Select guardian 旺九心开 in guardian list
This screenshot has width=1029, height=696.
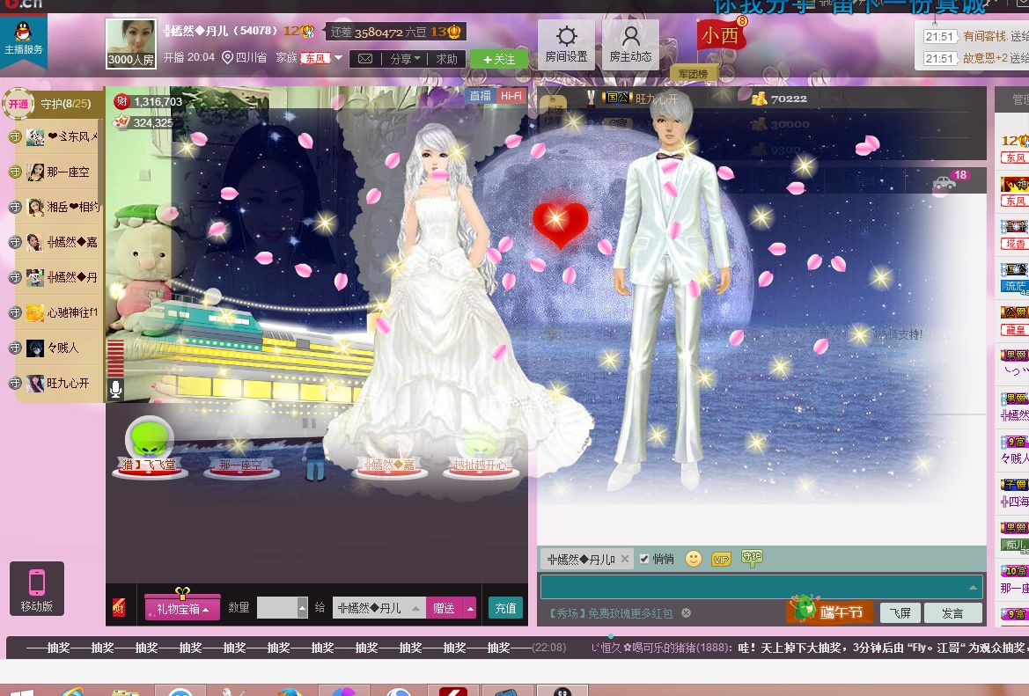55,383
